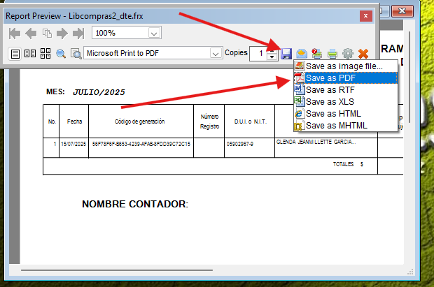Screen dimensions: 434x287
Task: Click the MES: label
Action: 55,91
